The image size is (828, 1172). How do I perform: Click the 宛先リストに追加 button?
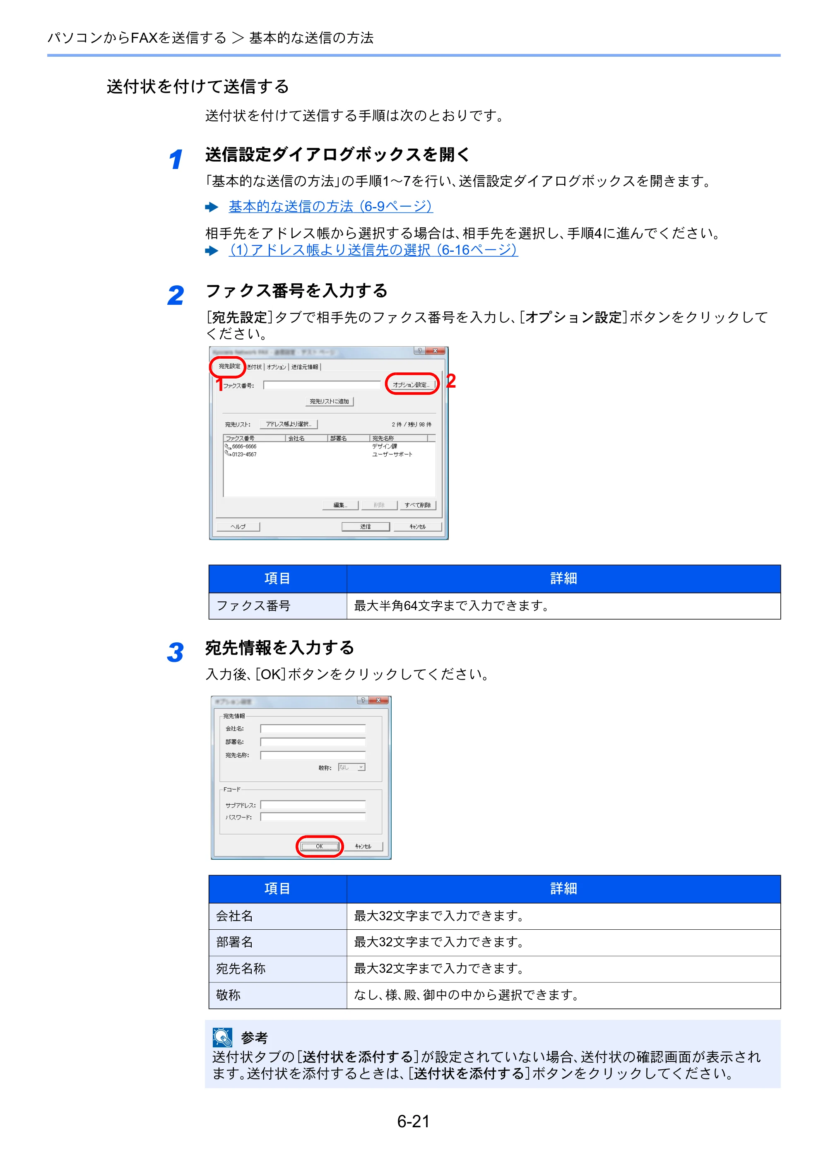330,401
